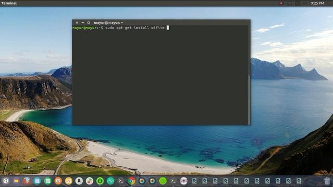The height and width of the screenshot is (187, 333).
Task: Open the green download arrow dock icon
Action: click(100, 181)
